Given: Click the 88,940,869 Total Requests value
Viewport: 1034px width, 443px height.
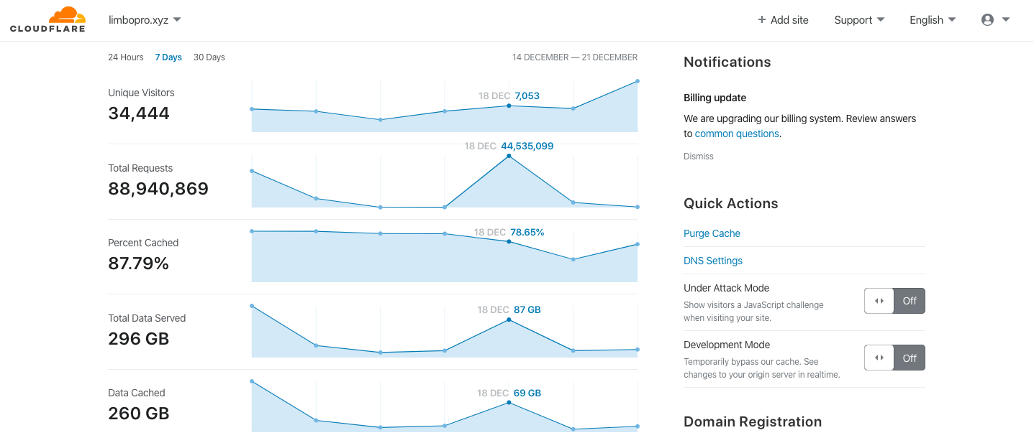Looking at the screenshot, I should coord(158,189).
